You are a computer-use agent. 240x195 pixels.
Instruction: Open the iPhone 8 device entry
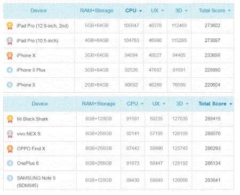pos(26,85)
